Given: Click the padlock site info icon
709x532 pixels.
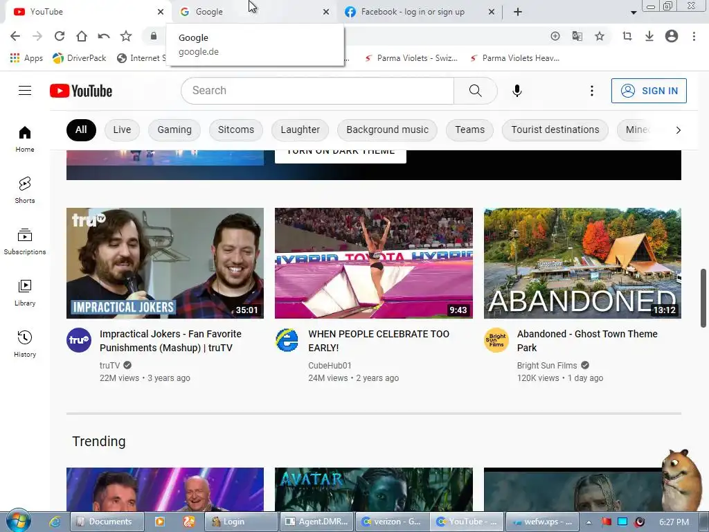Looking at the screenshot, I should coord(153,36).
